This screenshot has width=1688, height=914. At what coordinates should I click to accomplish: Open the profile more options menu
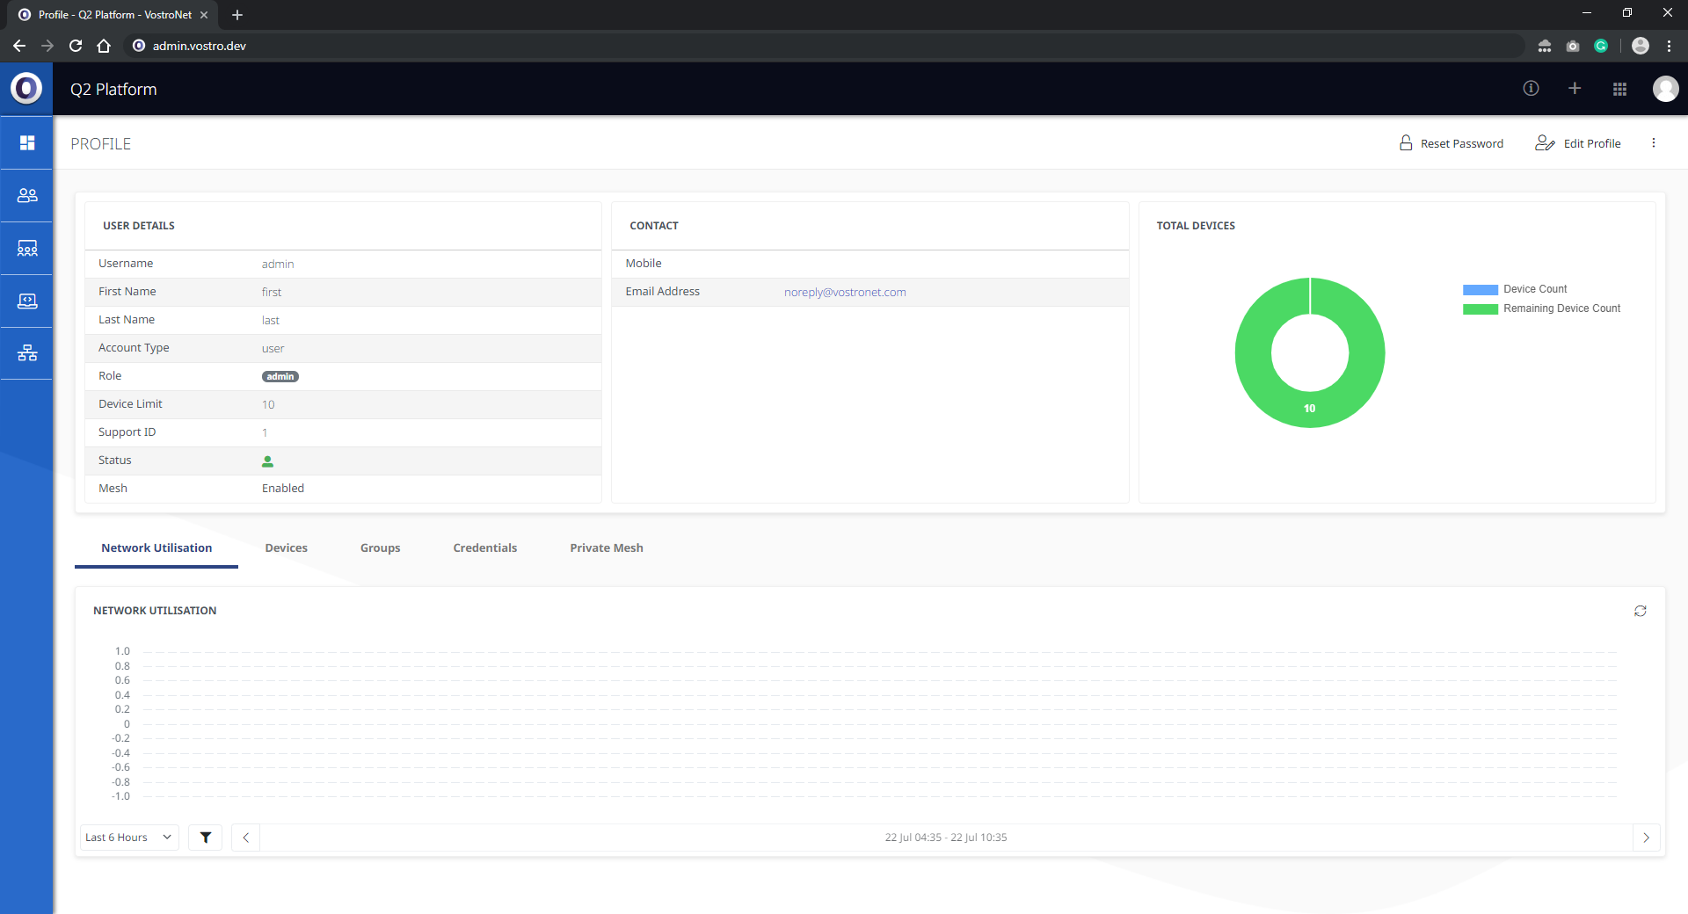pyautogui.click(x=1653, y=143)
